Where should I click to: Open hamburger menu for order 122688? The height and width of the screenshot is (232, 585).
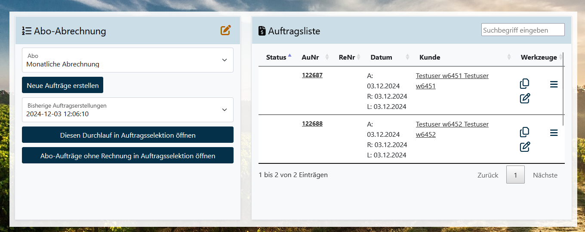(554, 133)
